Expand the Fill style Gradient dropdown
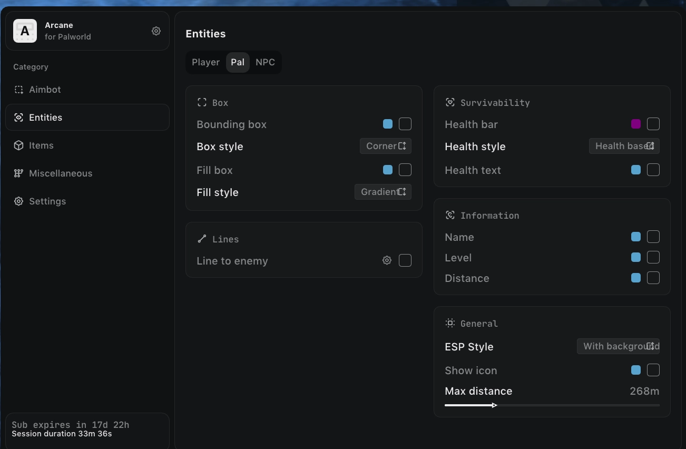 pyautogui.click(x=383, y=192)
